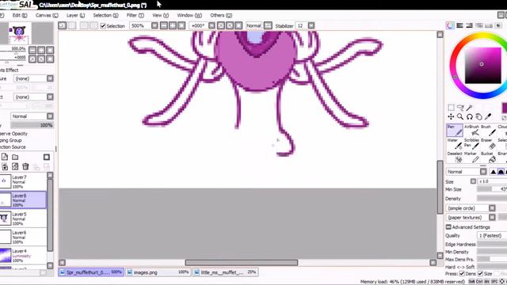Collapse the Advanced Settings section

pos(448,227)
